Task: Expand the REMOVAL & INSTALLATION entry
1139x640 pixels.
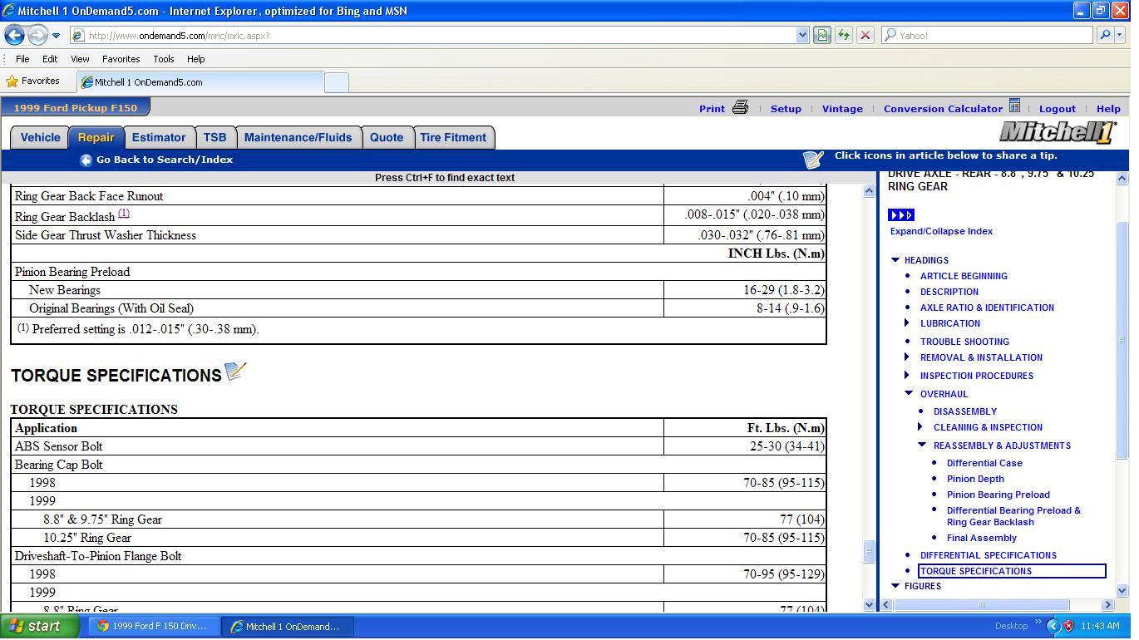Action: 907,357
